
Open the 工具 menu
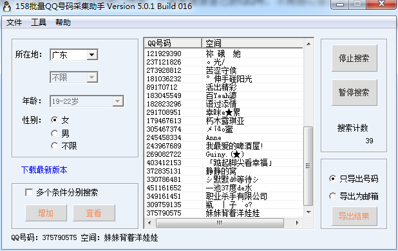coord(39,23)
